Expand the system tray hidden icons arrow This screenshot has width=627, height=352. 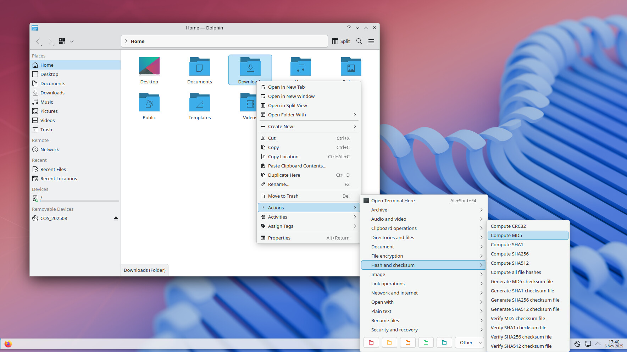pyautogui.click(x=598, y=343)
